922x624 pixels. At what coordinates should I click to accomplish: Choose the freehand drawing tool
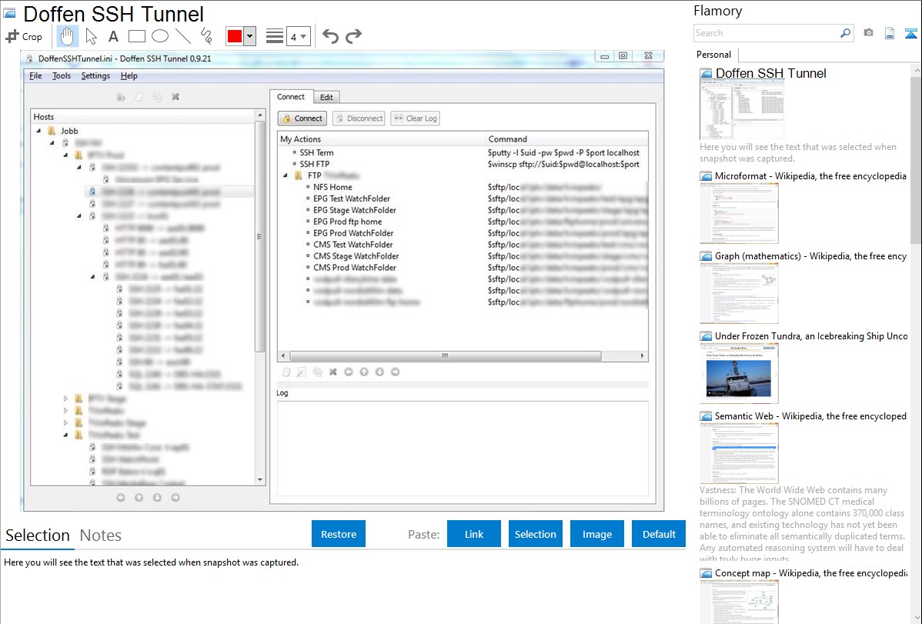(205, 36)
